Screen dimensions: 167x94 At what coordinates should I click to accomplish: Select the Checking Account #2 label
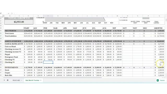pyautogui.click(x=13, y=52)
